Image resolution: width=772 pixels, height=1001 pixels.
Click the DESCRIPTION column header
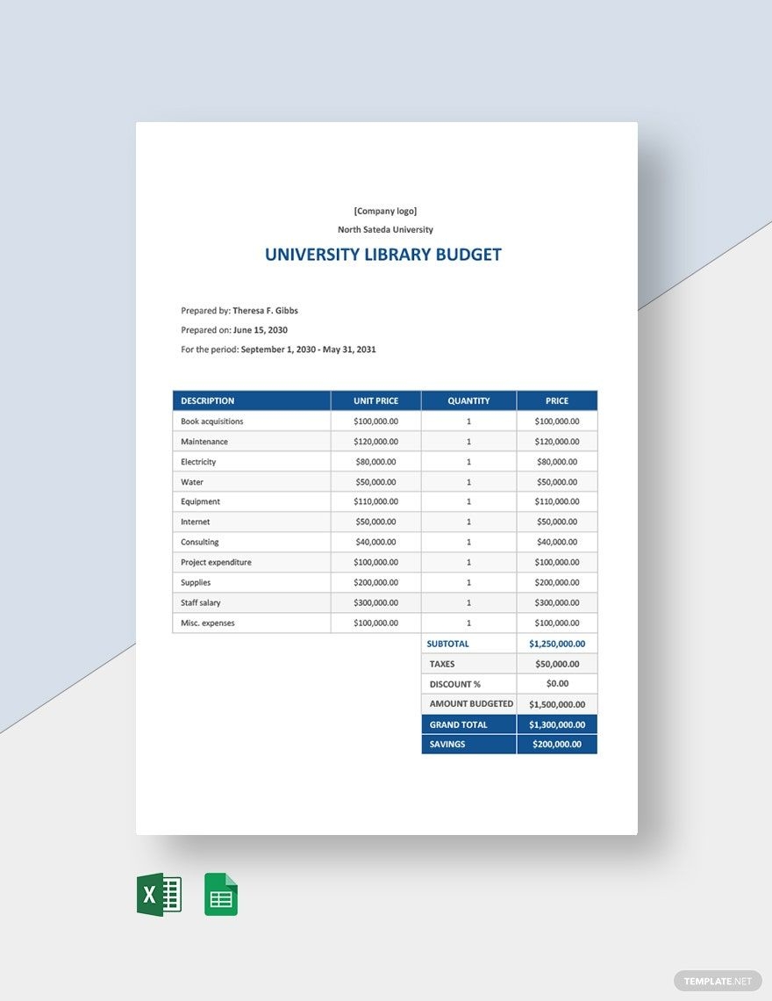208,400
